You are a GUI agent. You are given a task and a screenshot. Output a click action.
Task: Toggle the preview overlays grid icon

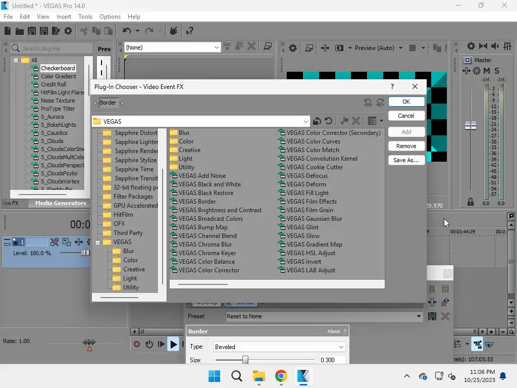pos(412,48)
